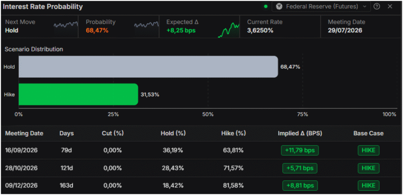Screen dimensions: 403x195
Task: Click the 3,6250% current rate value
Action: pyautogui.click(x=260, y=30)
